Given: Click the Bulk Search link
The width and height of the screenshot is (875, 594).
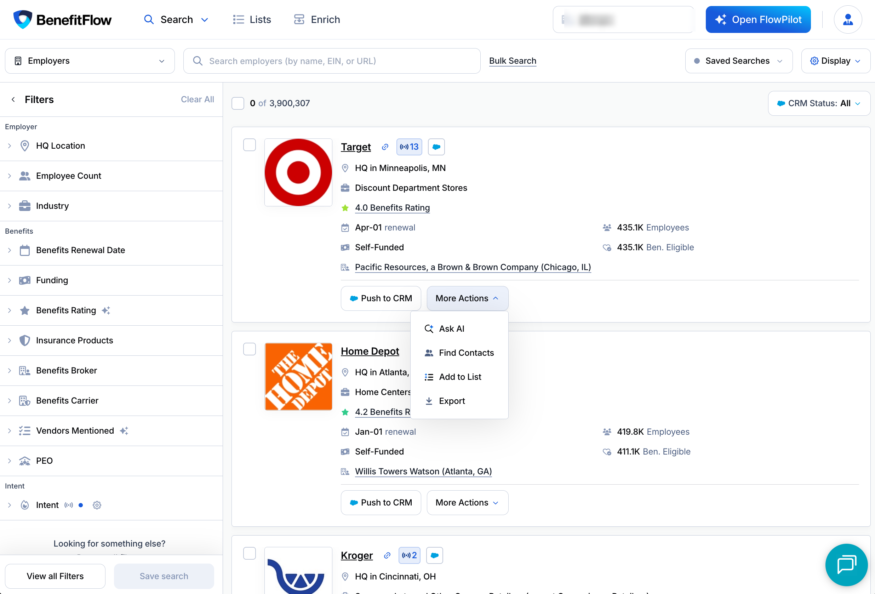Looking at the screenshot, I should (513, 61).
